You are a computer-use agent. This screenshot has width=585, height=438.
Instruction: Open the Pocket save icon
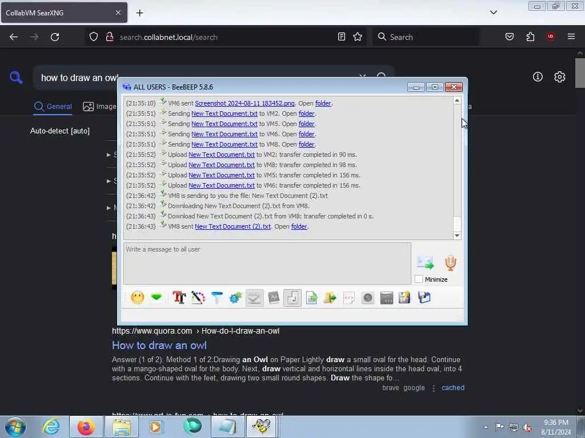tap(510, 36)
